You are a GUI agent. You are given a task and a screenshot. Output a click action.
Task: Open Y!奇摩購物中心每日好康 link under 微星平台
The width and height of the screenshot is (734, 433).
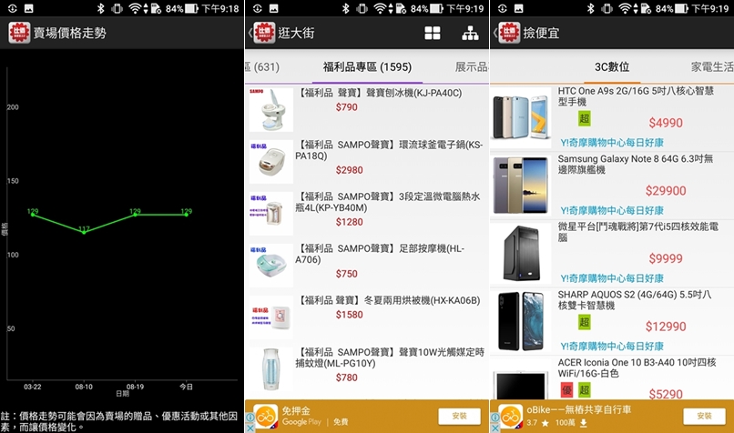(612, 278)
